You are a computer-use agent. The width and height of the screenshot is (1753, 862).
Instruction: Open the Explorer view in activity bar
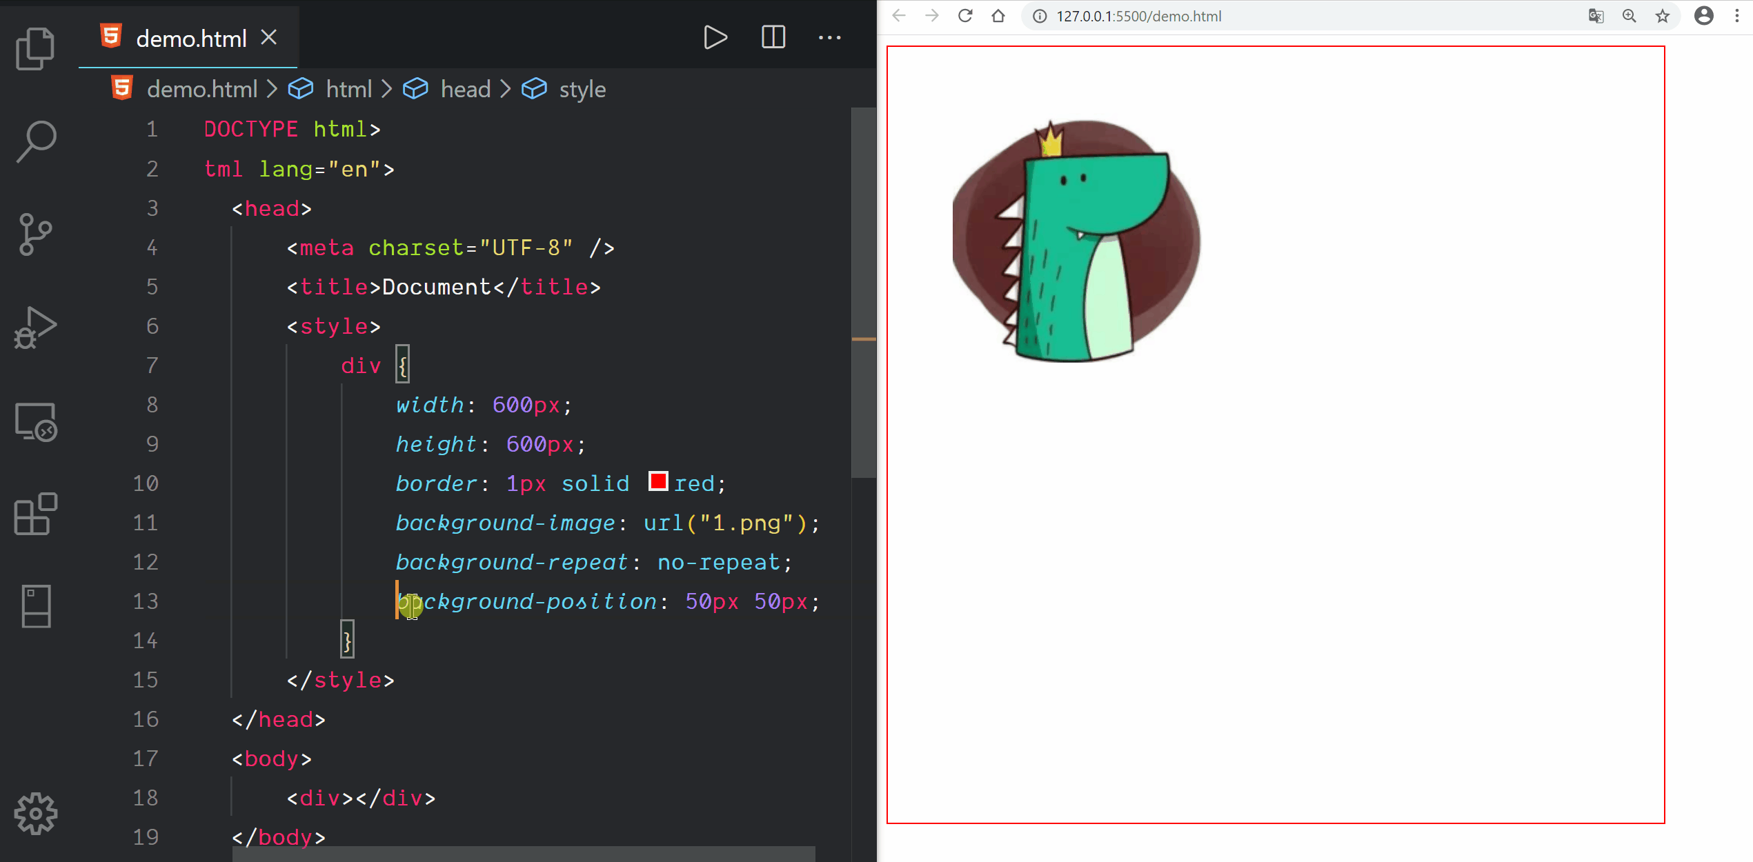click(x=35, y=49)
